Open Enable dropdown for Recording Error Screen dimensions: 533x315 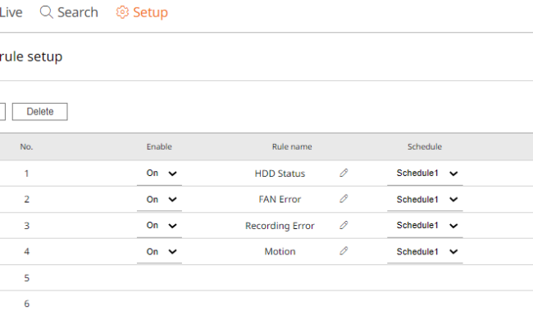[159, 226]
